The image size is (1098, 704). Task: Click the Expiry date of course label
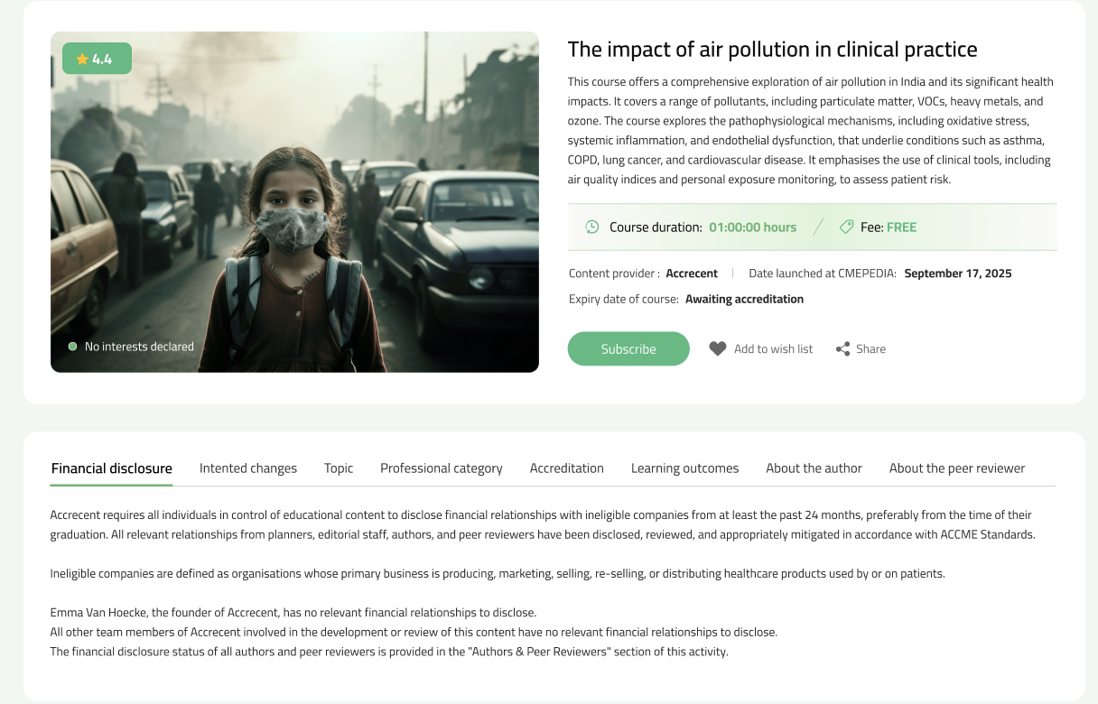624,299
